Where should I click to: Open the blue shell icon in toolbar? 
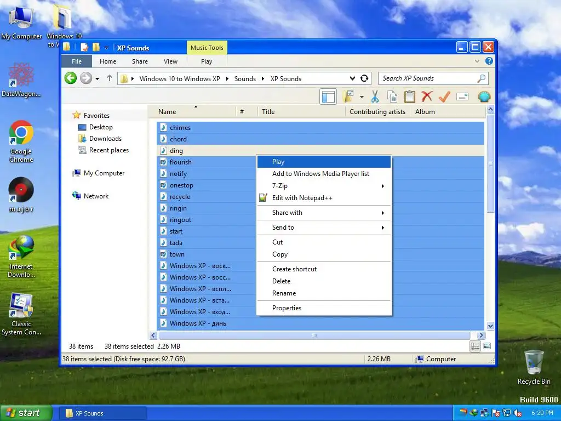click(x=484, y=96)
